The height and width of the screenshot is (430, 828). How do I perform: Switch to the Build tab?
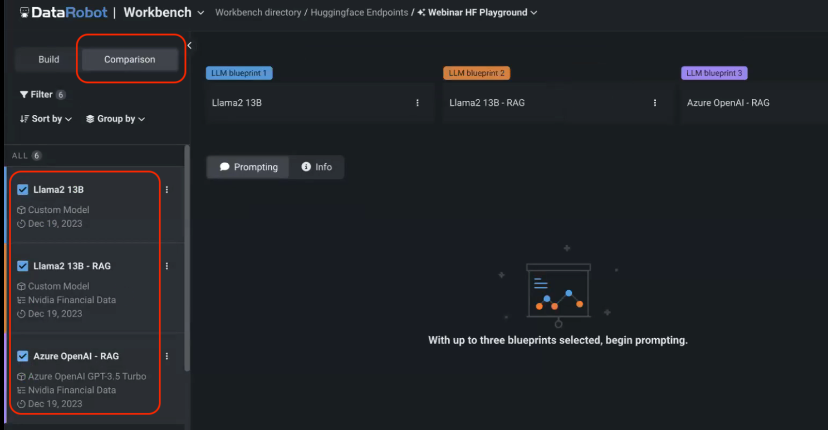point(48,59)
